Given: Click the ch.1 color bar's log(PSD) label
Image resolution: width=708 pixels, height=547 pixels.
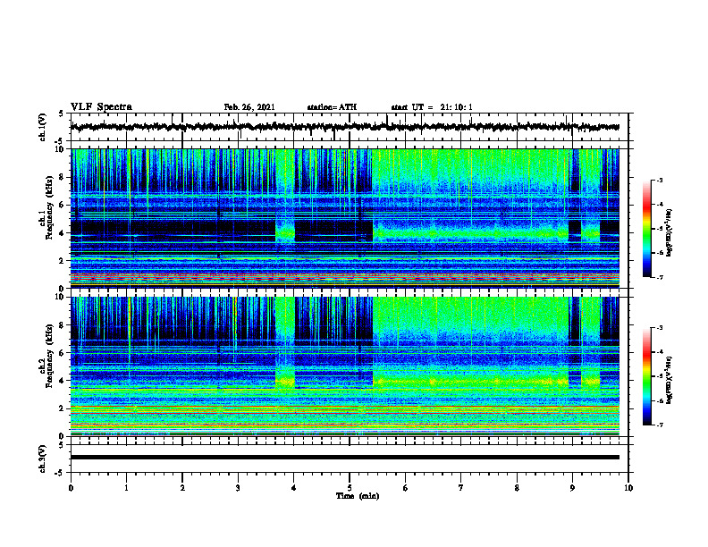Looking at the screenshot, I should click(670, 232).
